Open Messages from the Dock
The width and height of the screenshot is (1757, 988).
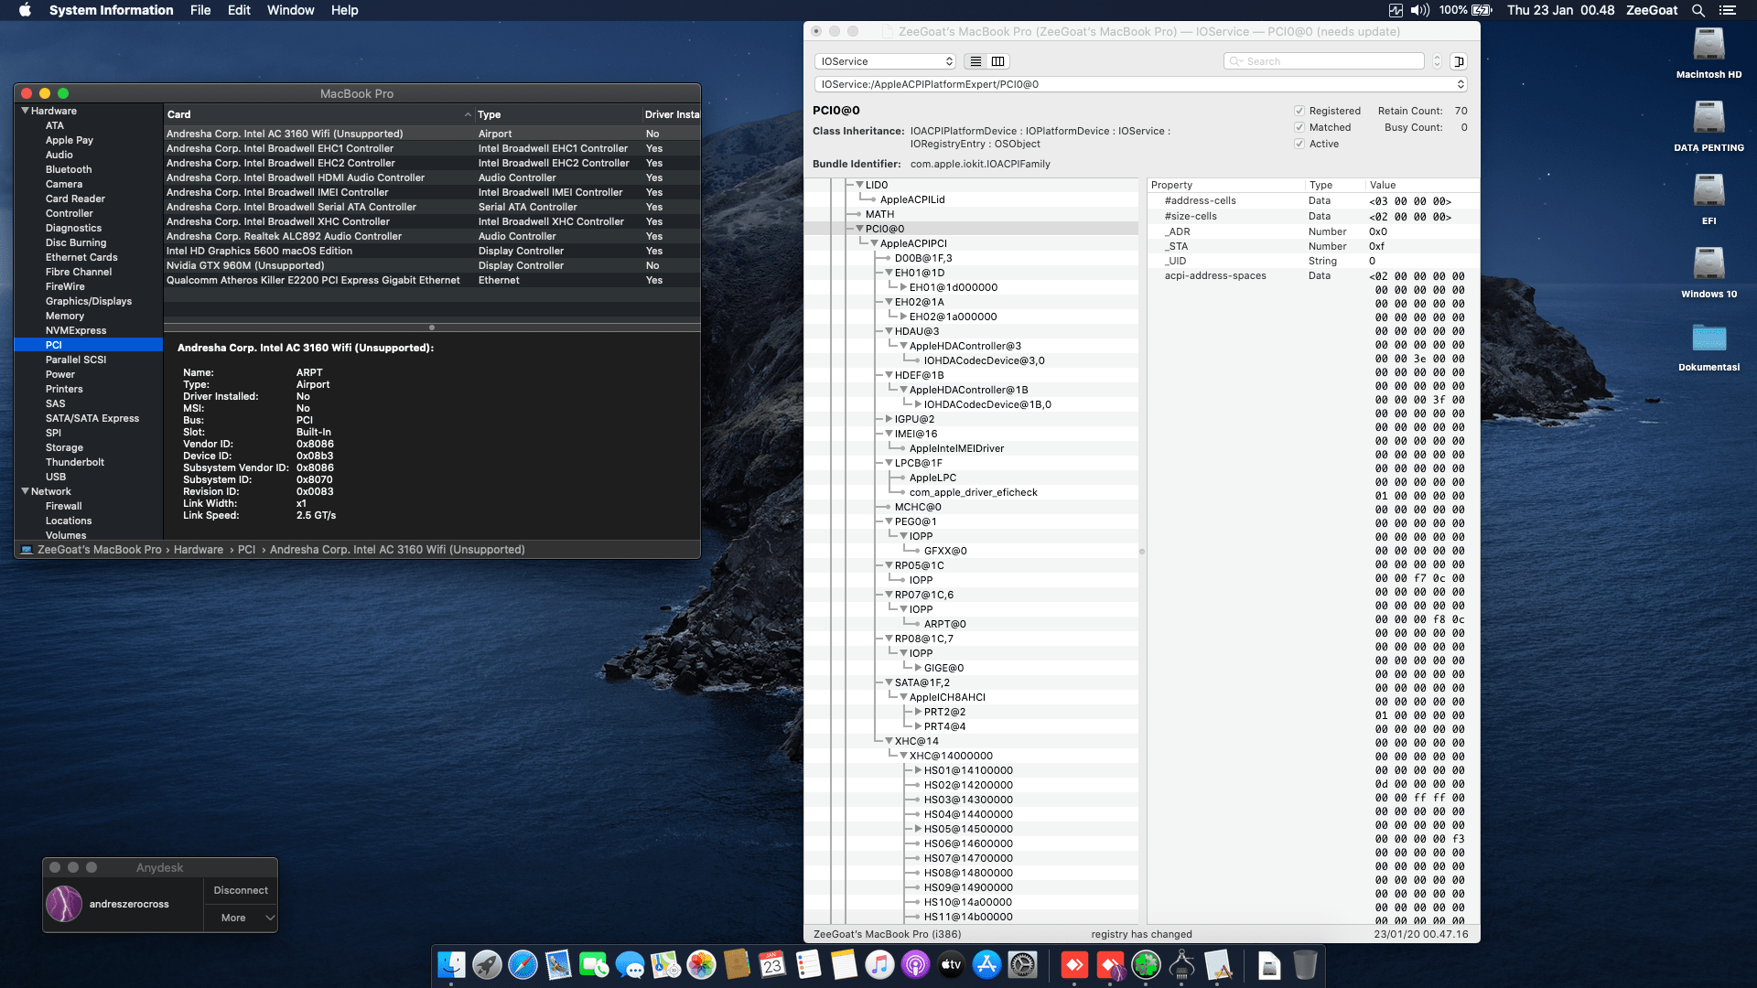630,964
